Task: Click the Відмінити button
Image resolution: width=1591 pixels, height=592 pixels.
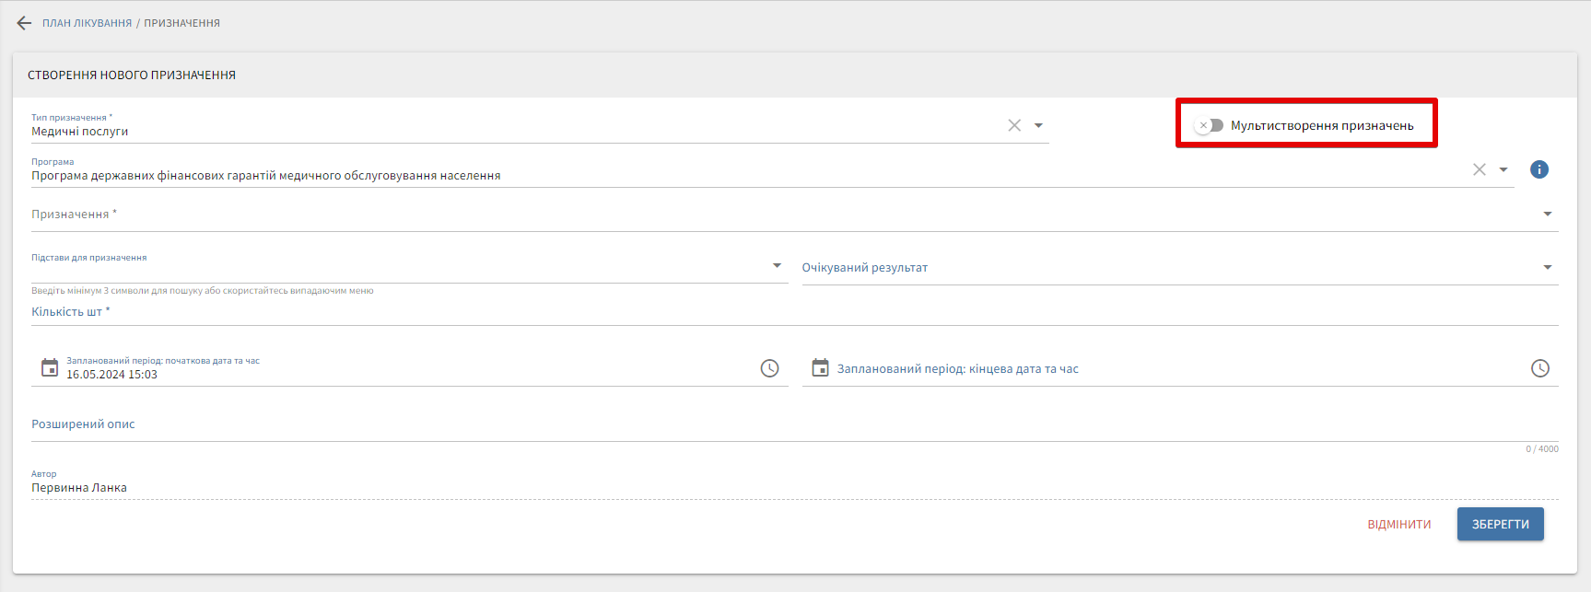Action: 1398,524
